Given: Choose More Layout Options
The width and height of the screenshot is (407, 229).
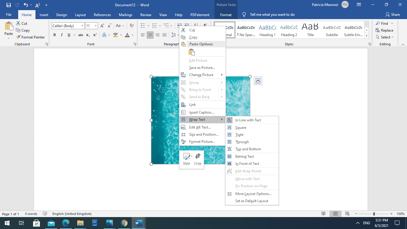Looking at the screenshot, I should click(253, 194).
